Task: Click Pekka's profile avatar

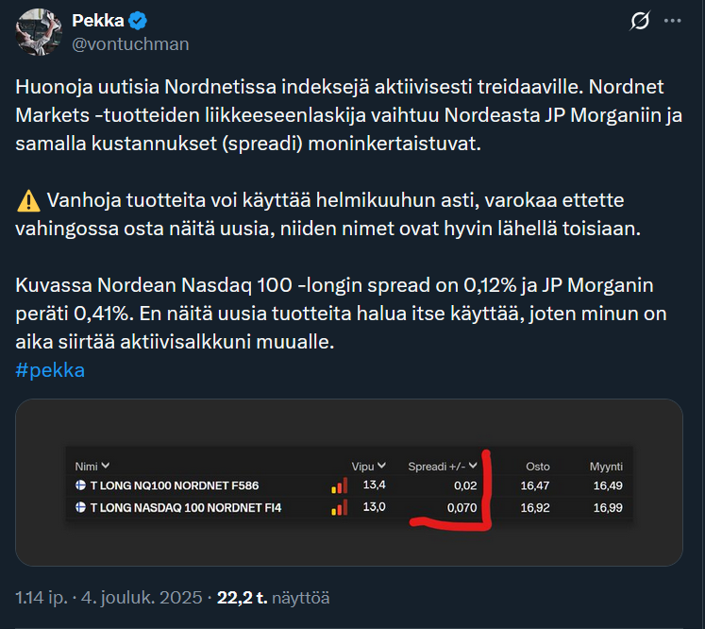Action: [x=40, y=31]
